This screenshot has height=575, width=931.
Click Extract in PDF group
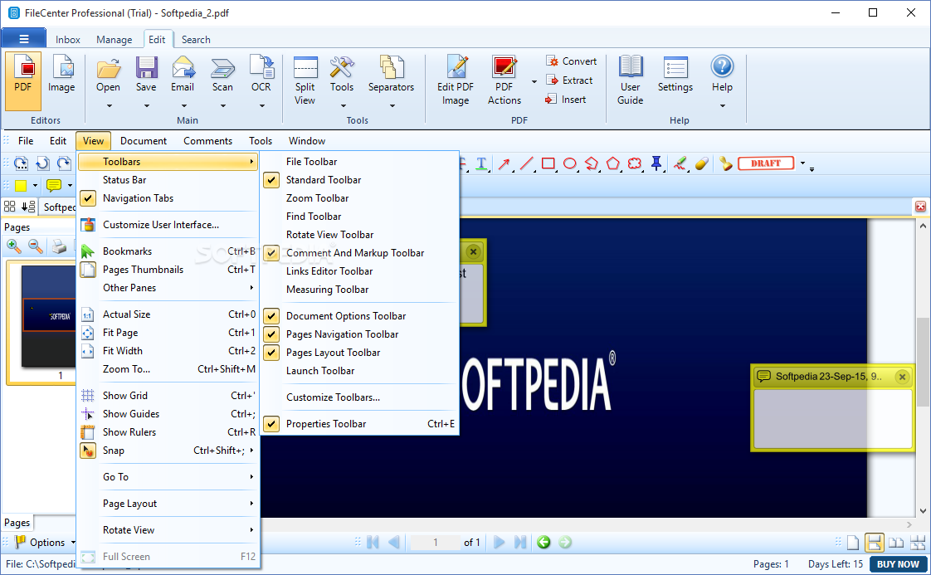(x=569, y=80)
